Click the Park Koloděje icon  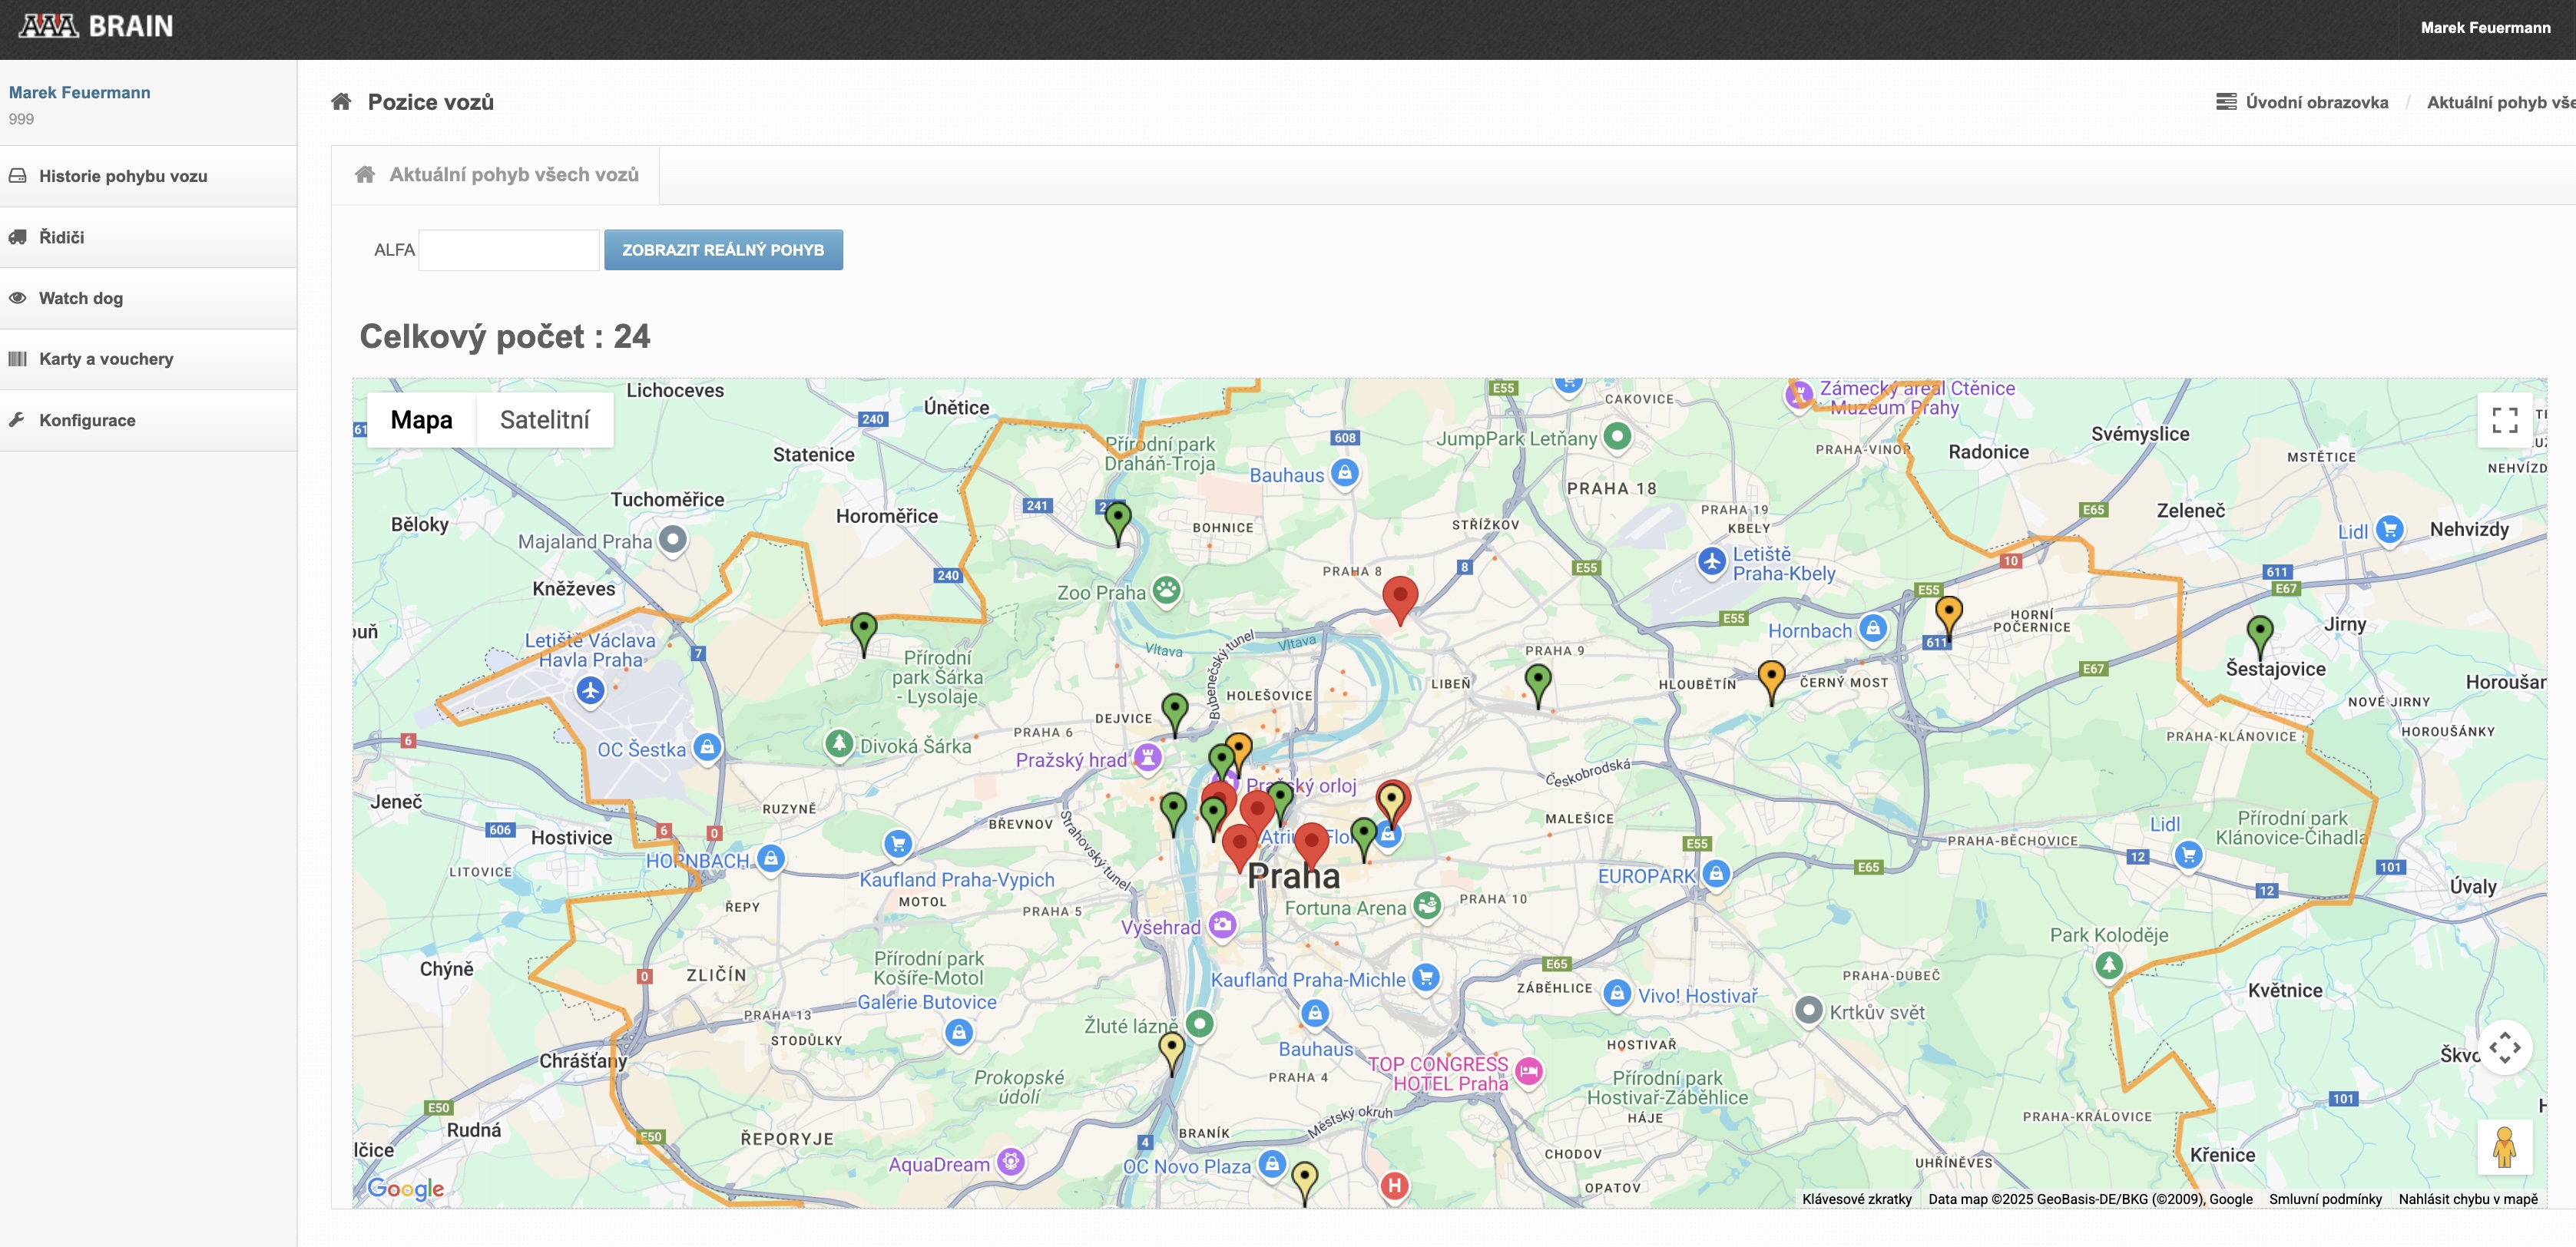(x=2109, y=966)
